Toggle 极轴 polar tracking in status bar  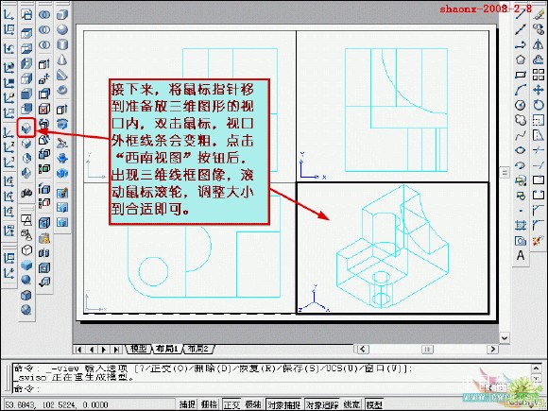click(x=252, y=404)
